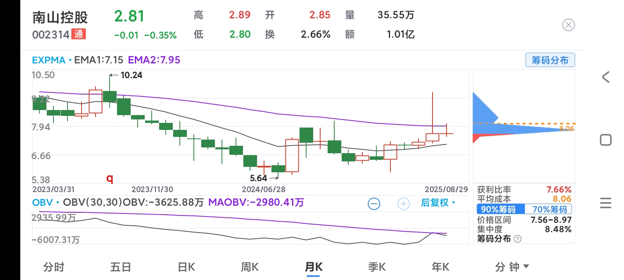Switch to the 季K tab
This screenshot has height=280, width=624.
[x=377, y=267]
